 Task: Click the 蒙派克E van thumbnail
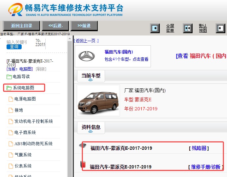pos(98,100)
